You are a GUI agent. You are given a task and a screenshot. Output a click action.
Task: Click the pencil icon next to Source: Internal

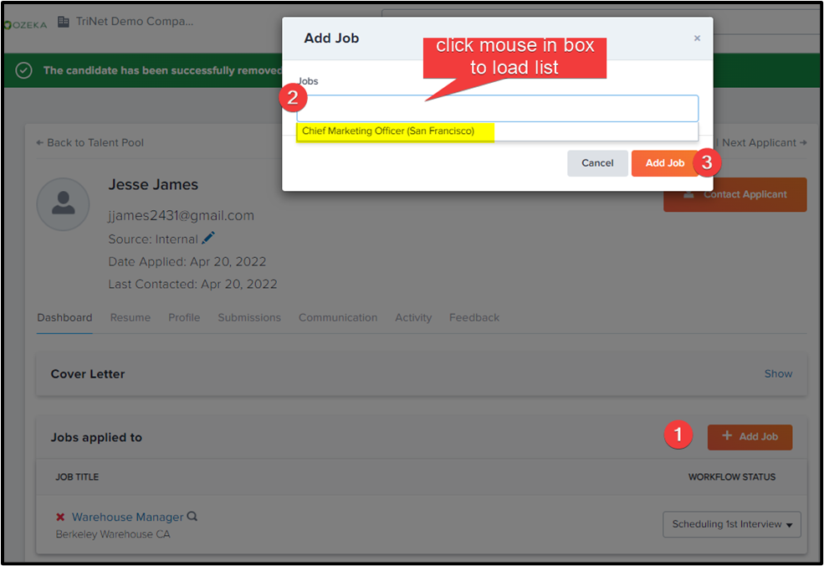click(x=208, y=238)
